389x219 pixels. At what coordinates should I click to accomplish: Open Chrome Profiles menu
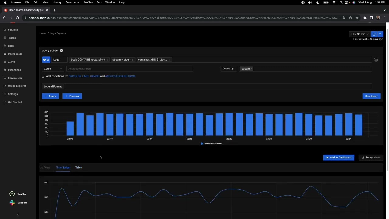88,2
